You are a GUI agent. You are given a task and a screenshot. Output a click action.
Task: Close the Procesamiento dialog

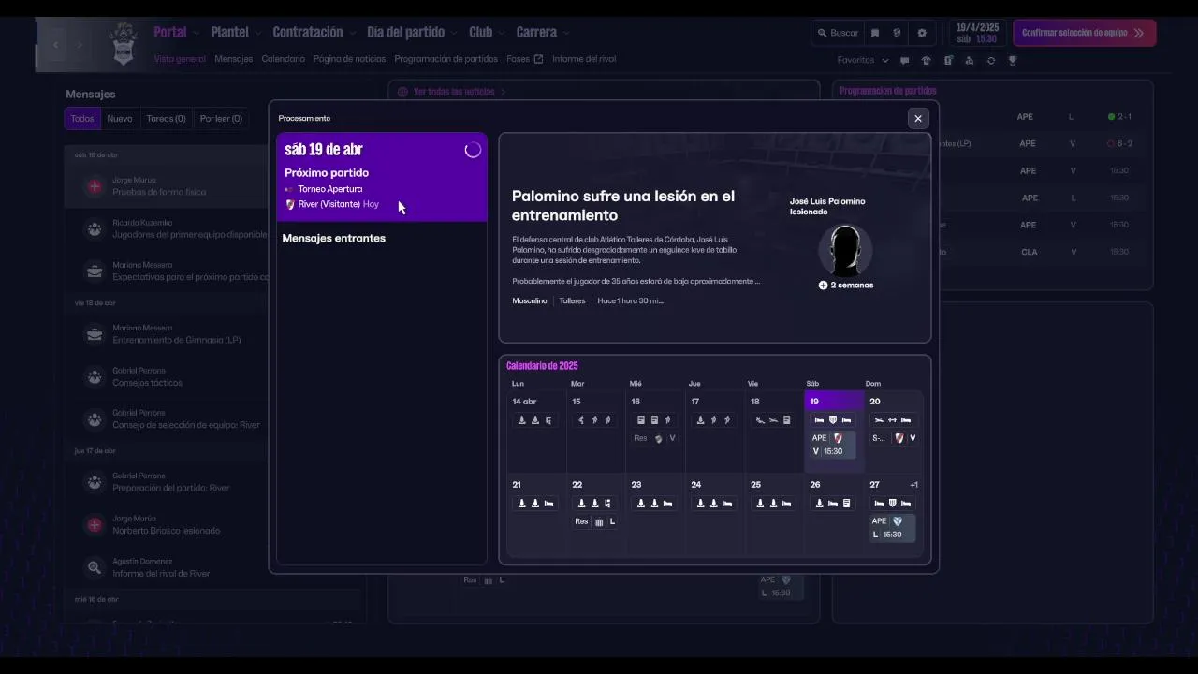(918, 118)
